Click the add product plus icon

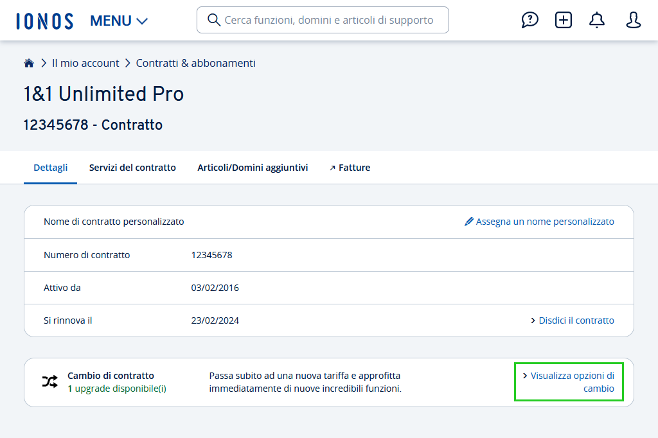point(563,20)
